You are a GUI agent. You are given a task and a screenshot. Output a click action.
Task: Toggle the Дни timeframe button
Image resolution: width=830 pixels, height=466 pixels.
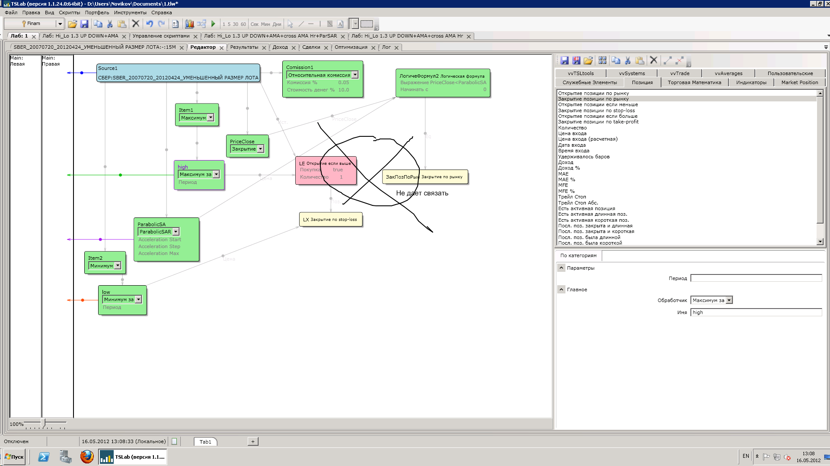click(277, 24)
